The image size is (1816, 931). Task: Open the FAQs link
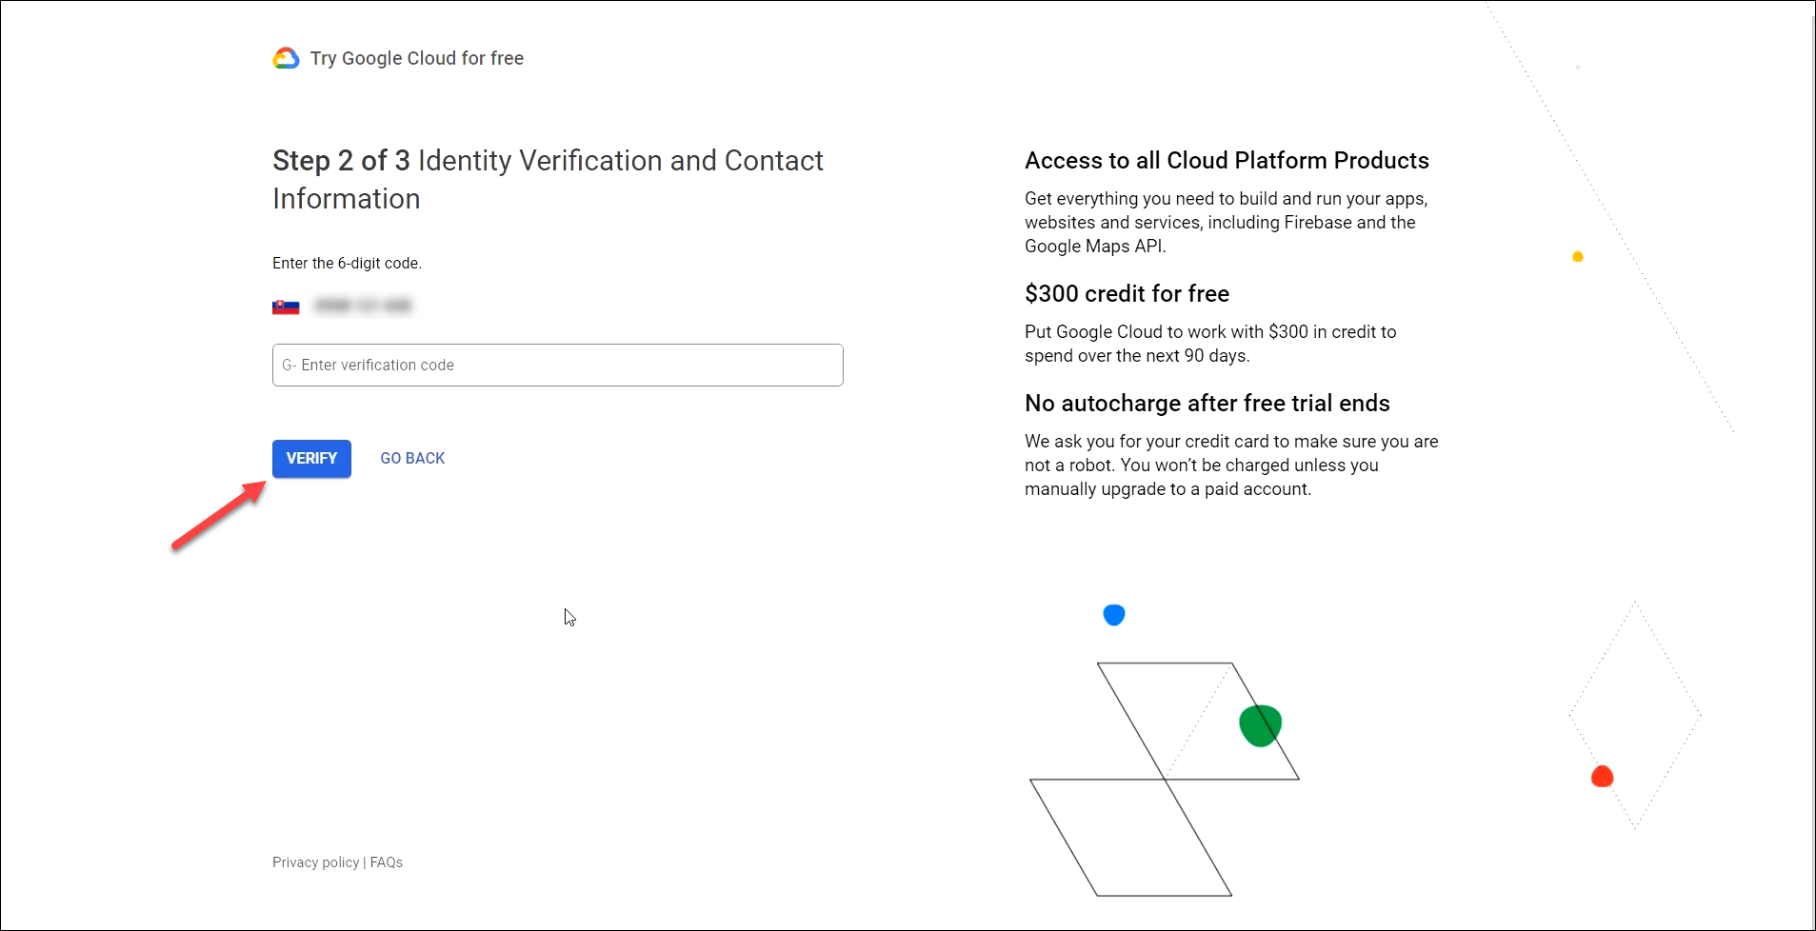(x=387, y=862)
